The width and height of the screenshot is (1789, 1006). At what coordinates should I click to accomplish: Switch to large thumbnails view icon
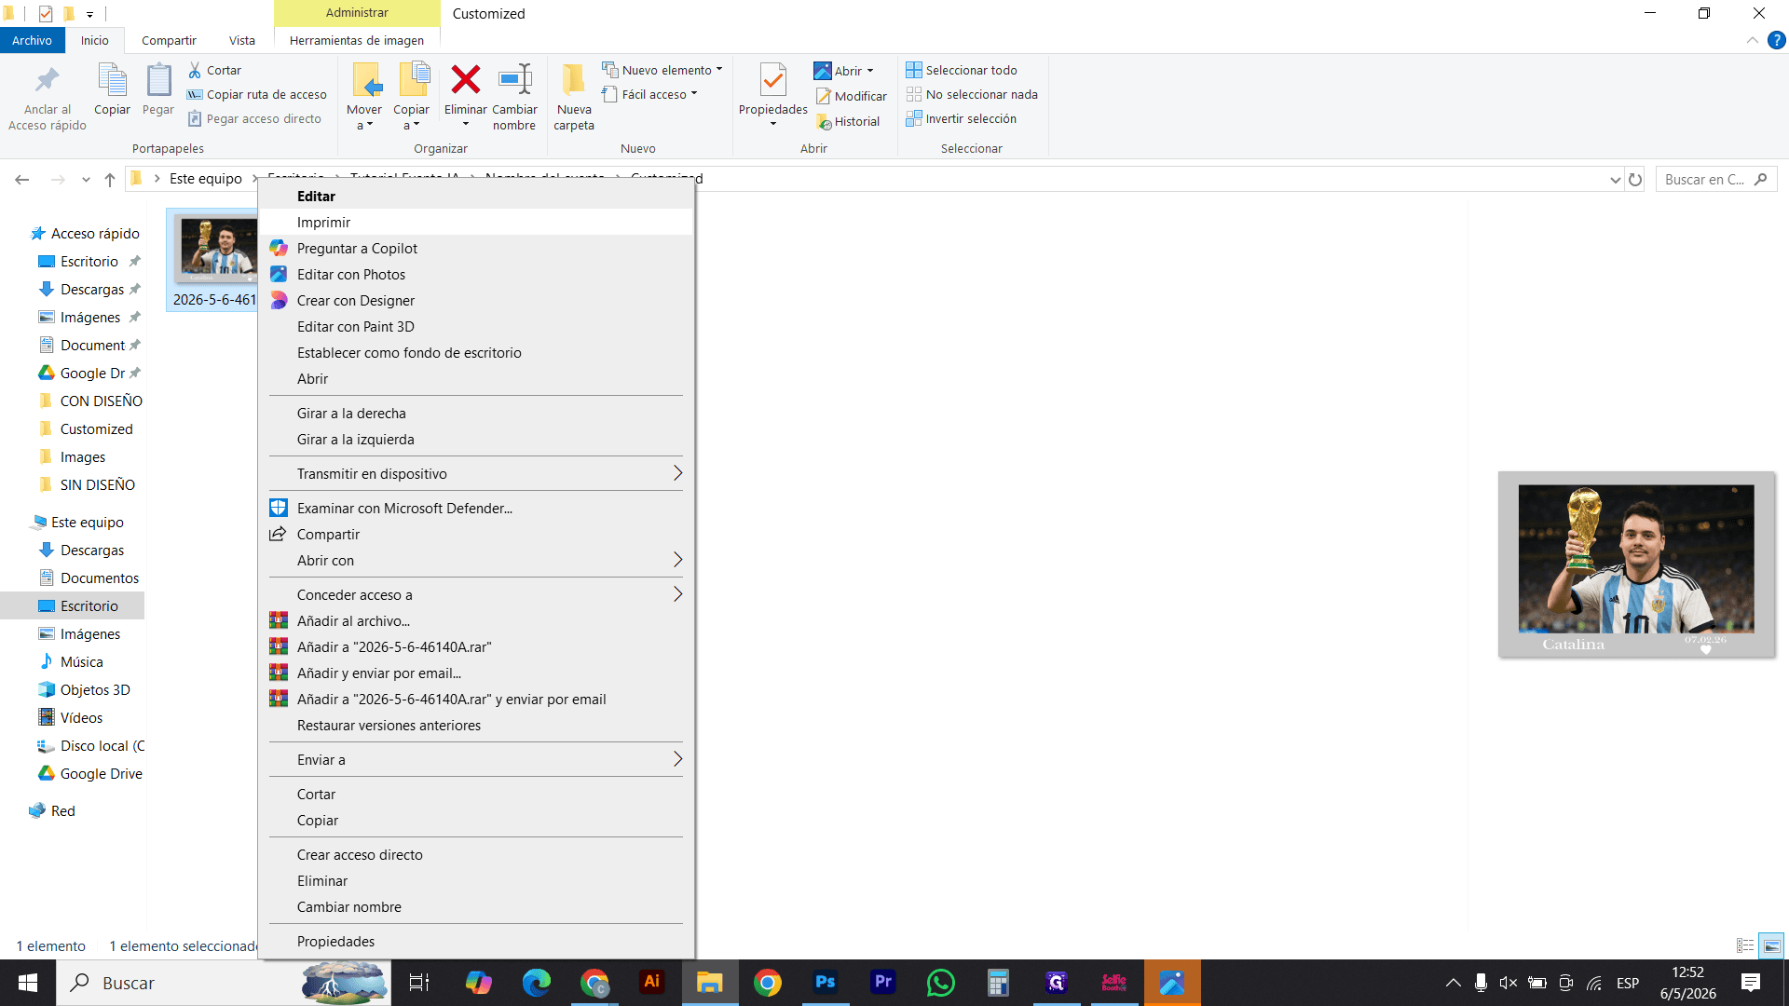[1771, 945]
